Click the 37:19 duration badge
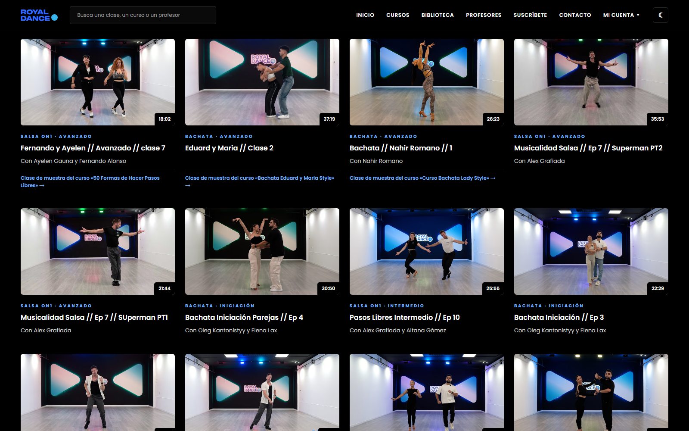Screen dimensions: 689x431 point(329,119)
